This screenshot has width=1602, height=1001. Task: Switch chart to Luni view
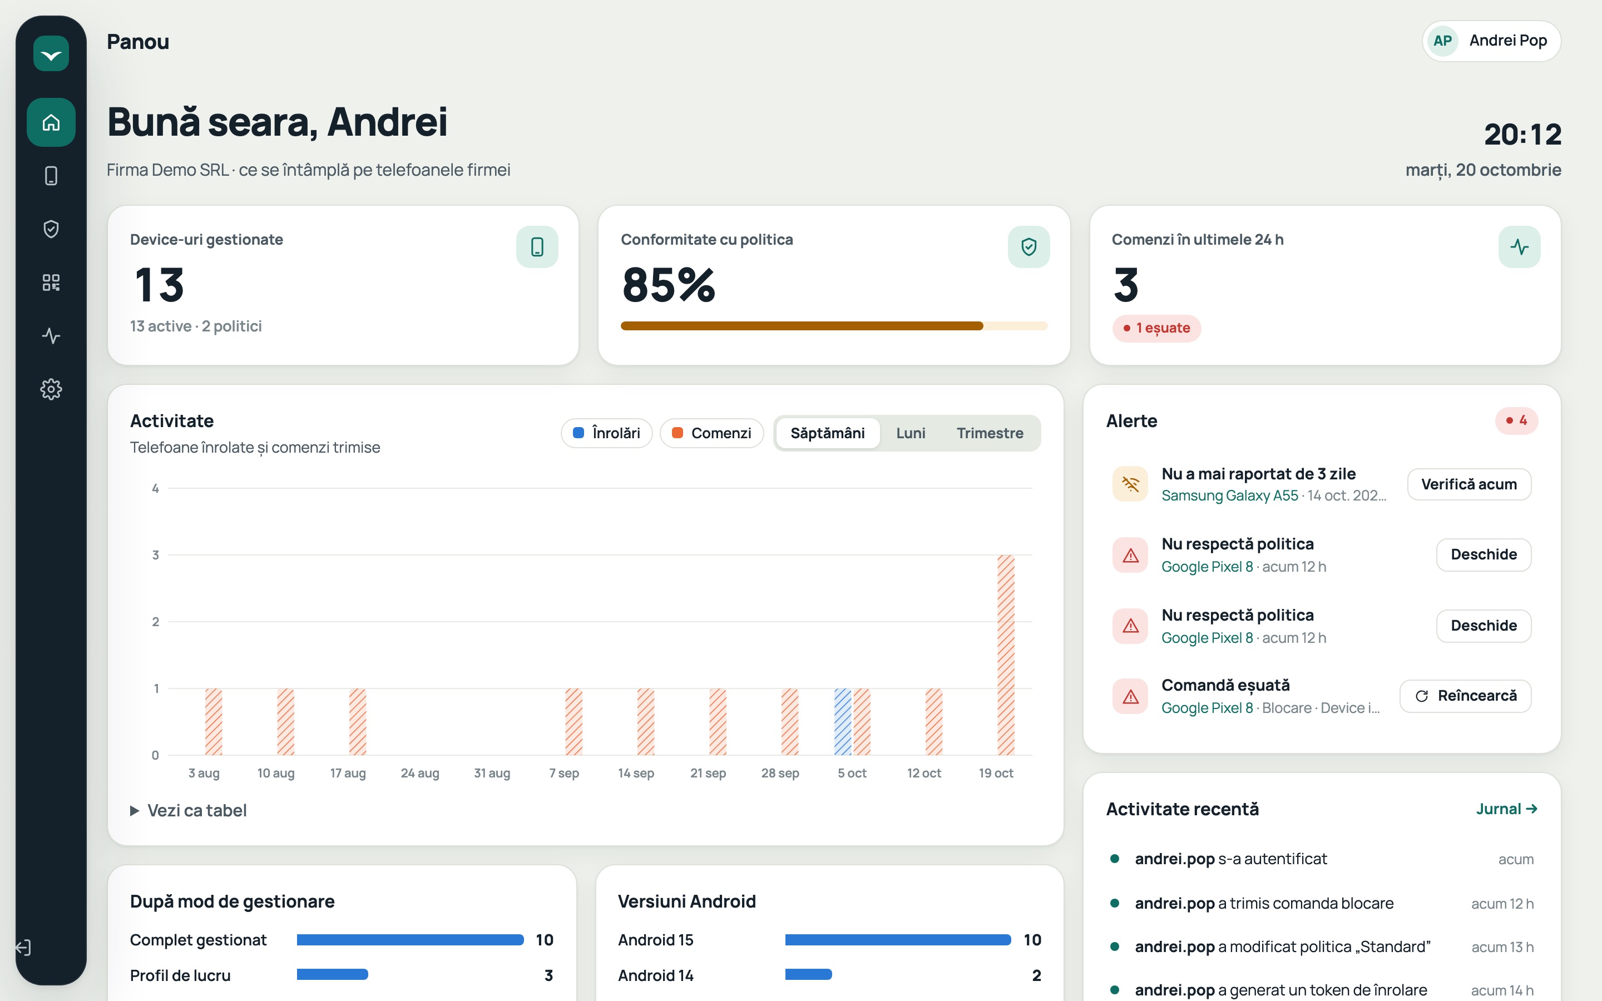[x=910, y=433]
